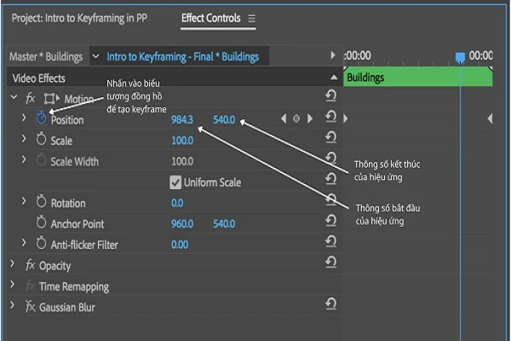Go to previous Position keyframe
The width and height of the screenshot is (511, 341).
coord(284,118)
